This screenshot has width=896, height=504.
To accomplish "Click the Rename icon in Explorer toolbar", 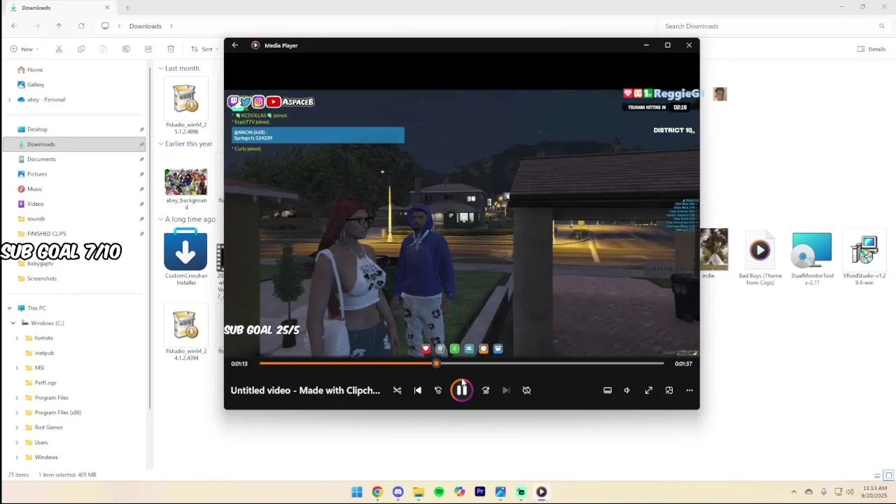I will point(126,49).
